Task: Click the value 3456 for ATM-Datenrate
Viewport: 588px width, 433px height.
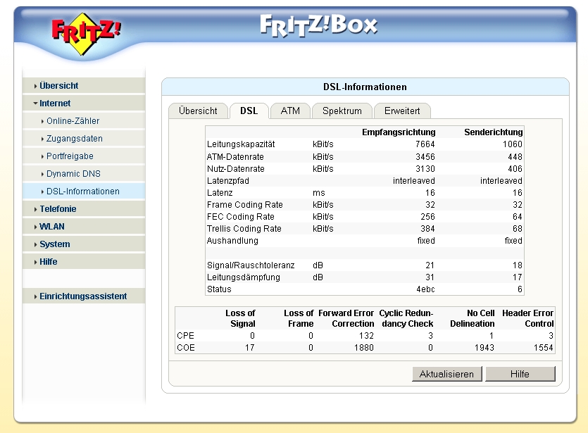Action: click(425, 157)
